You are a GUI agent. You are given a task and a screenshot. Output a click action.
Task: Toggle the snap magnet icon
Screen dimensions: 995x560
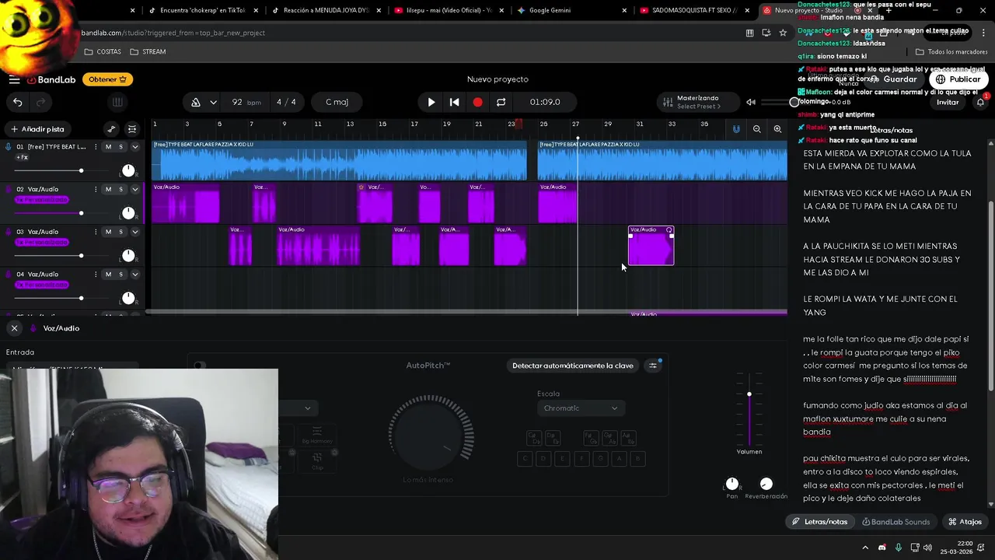point(736,129)
